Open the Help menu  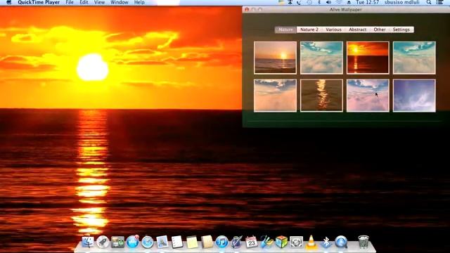tap(139, 2)
